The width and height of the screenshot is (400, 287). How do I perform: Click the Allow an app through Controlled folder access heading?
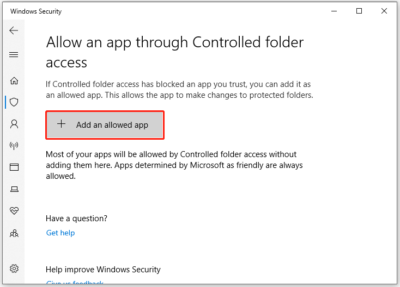175,52
